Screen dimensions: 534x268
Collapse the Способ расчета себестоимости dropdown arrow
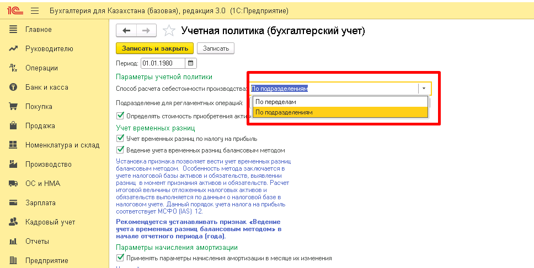click(x=424, y=89)
